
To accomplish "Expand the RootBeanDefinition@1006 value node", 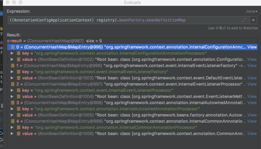I will pyautogui.click(x=12, y=133).
